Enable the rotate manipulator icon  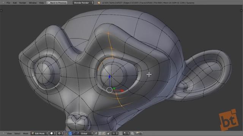pyautogui.click(x=74, y=133)
